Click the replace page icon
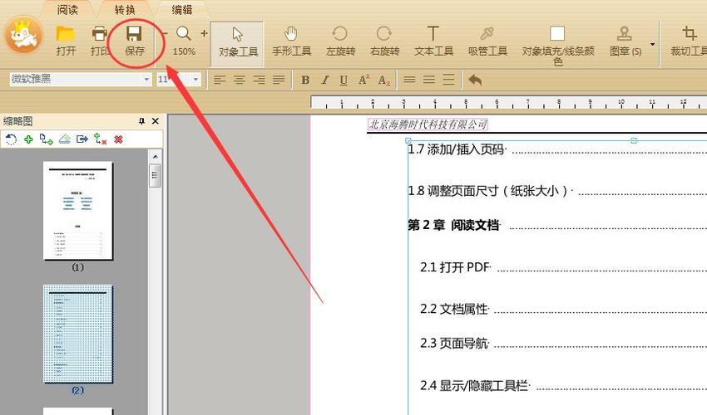 (100, 139)
